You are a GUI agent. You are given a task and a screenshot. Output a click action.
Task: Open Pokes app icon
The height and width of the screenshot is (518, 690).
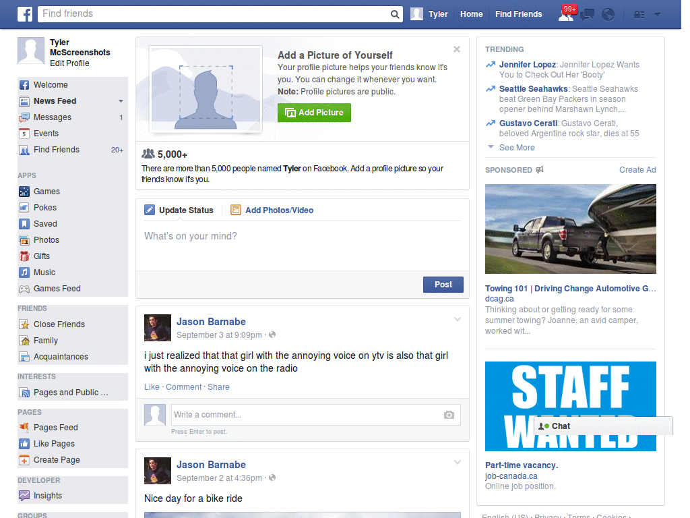[x=24, y=208]
